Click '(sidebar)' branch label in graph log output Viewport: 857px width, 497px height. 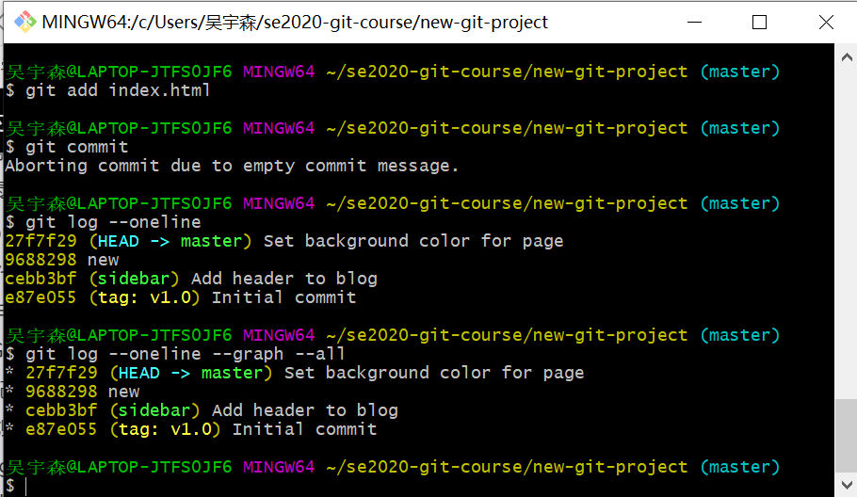point(154,410)
